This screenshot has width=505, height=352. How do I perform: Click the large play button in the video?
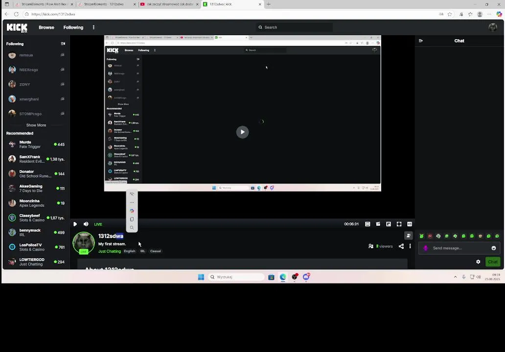click(x=243, y=132)
